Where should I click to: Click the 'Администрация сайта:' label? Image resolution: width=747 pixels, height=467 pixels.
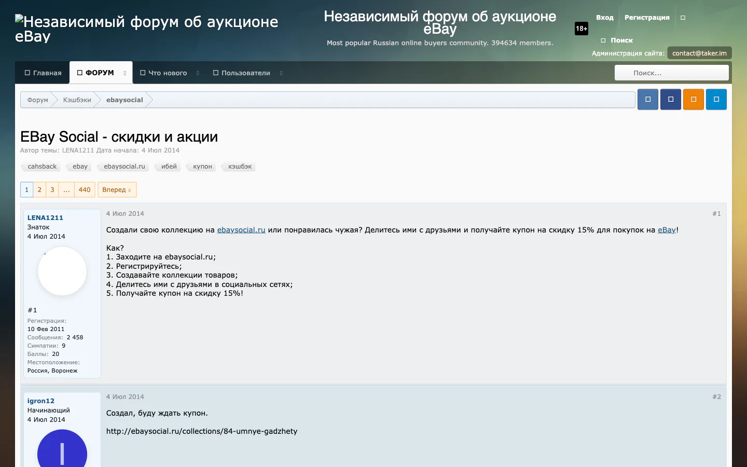(x=628, y=53)
